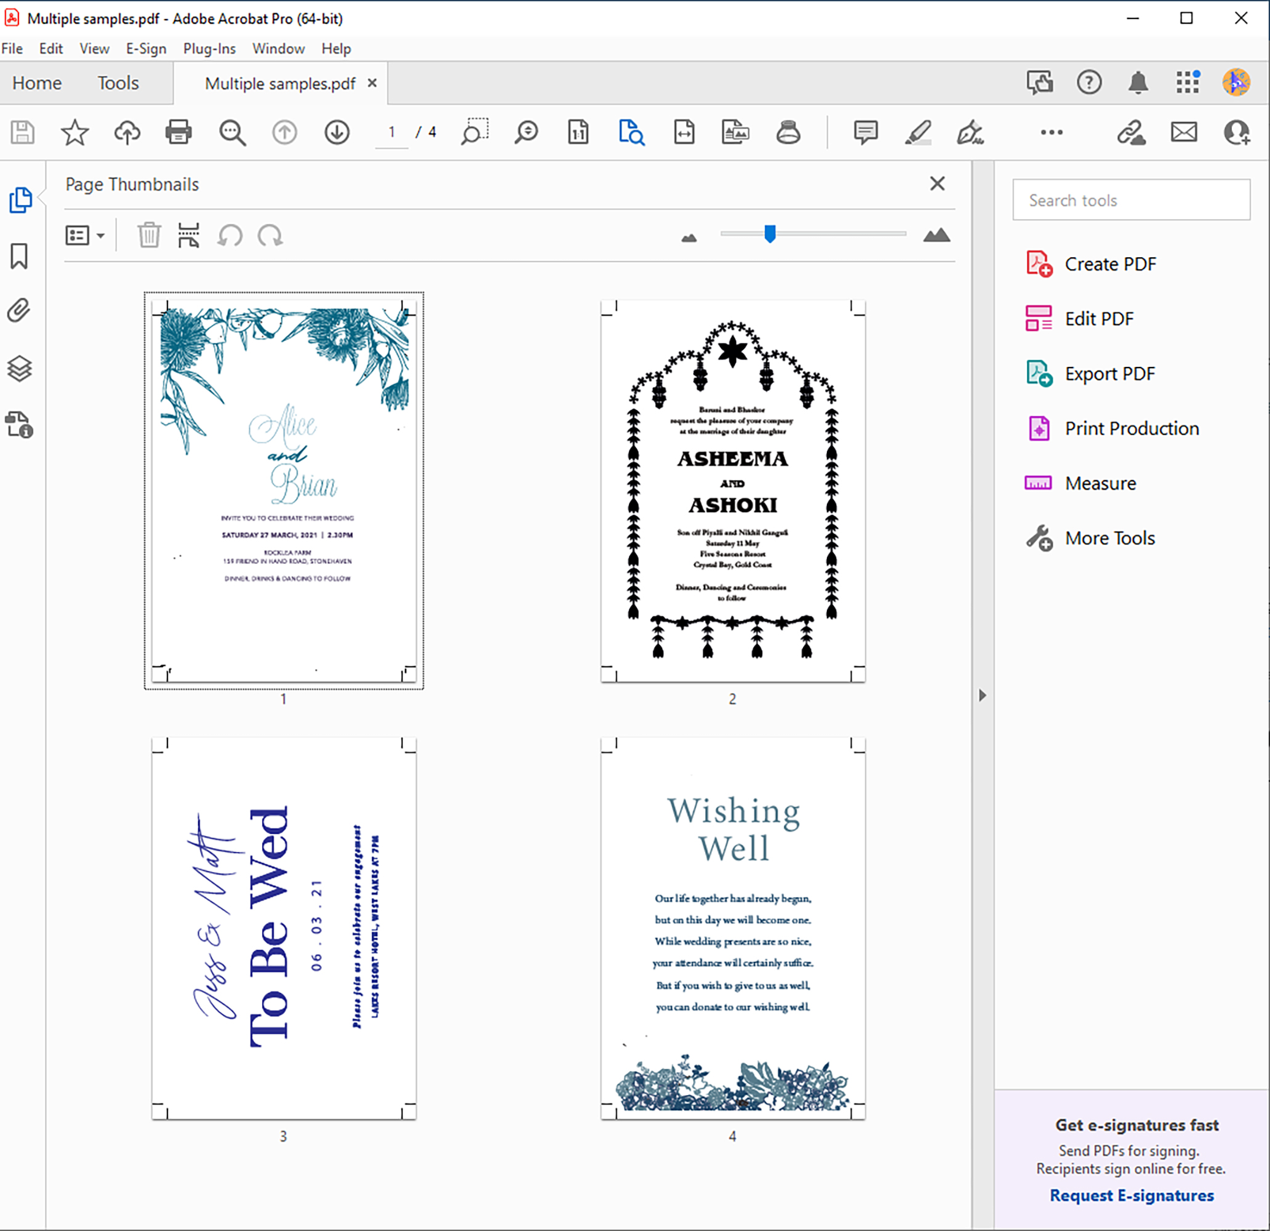
Task: Delete the selected page thumbnail
Action: pyautogui.click(x=148, y=235)
